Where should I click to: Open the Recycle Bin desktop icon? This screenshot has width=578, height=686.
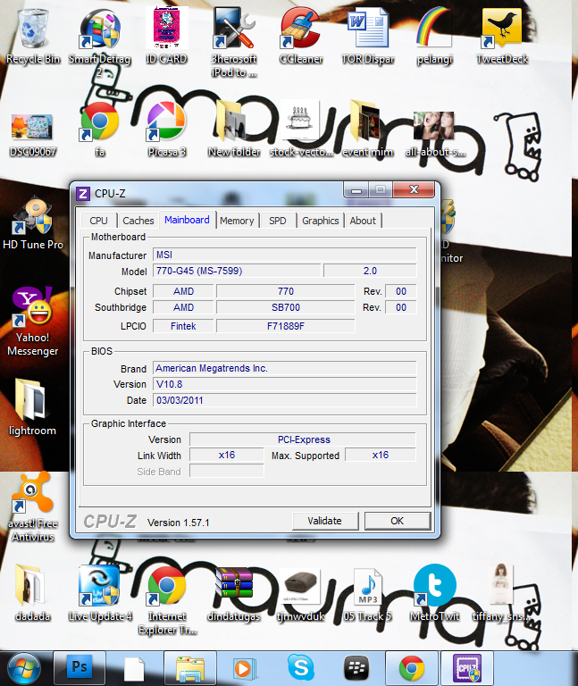pyautogui.click(x=33, y=30)
